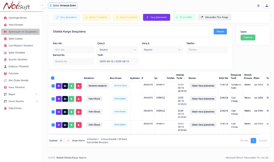
Task: Switch to the Teslim Edildi tab
Action: (x=184, y=17)
